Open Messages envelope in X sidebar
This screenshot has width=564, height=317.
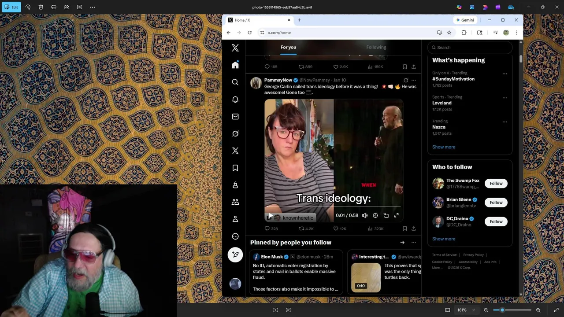click(235, 117)
